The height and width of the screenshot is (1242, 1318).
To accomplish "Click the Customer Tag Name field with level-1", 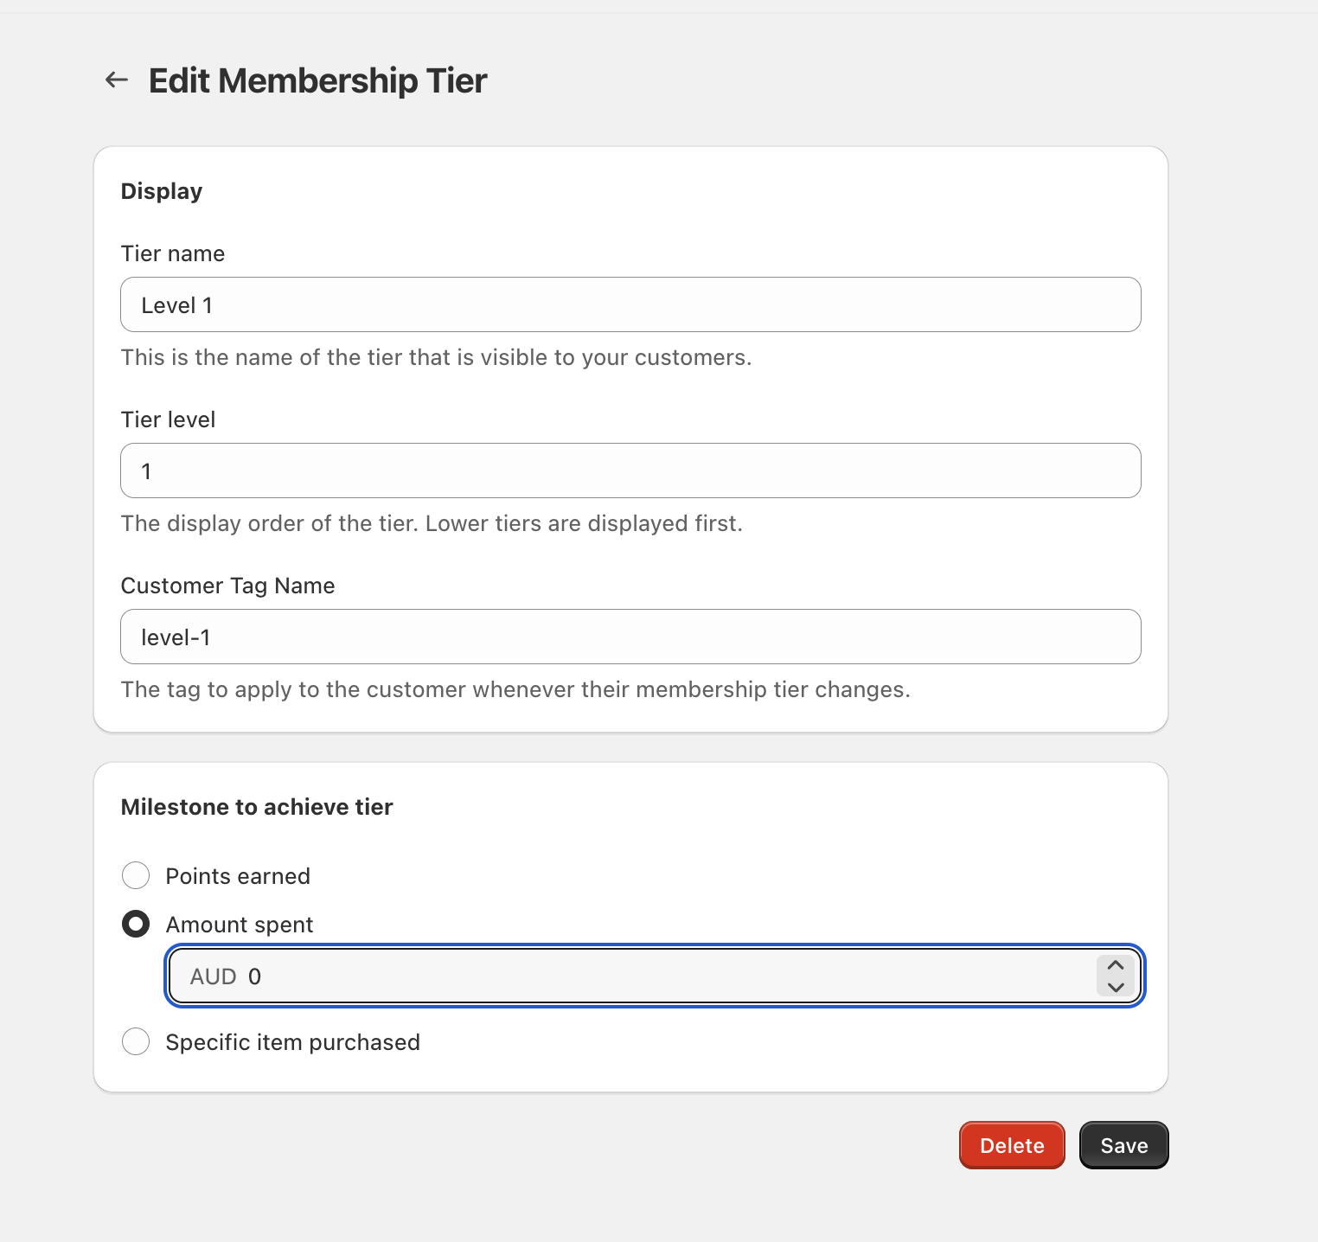I will (x=630, y=637).
